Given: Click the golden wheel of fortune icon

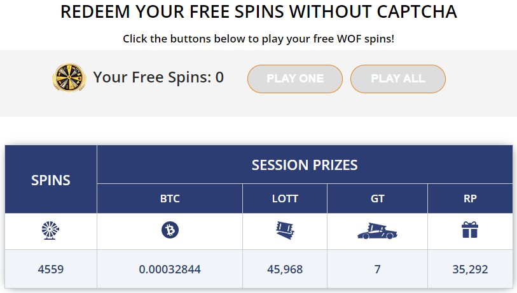Looking at the screenshot, I should 69,77.
